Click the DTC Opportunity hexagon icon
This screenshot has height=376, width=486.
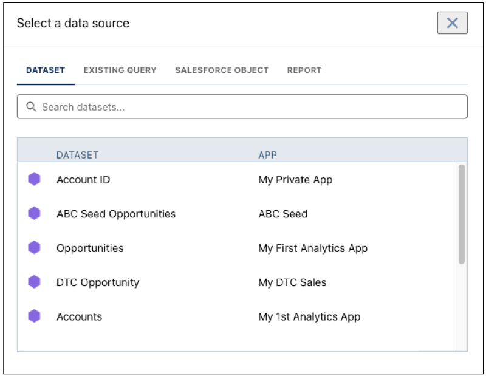point(34,282)
